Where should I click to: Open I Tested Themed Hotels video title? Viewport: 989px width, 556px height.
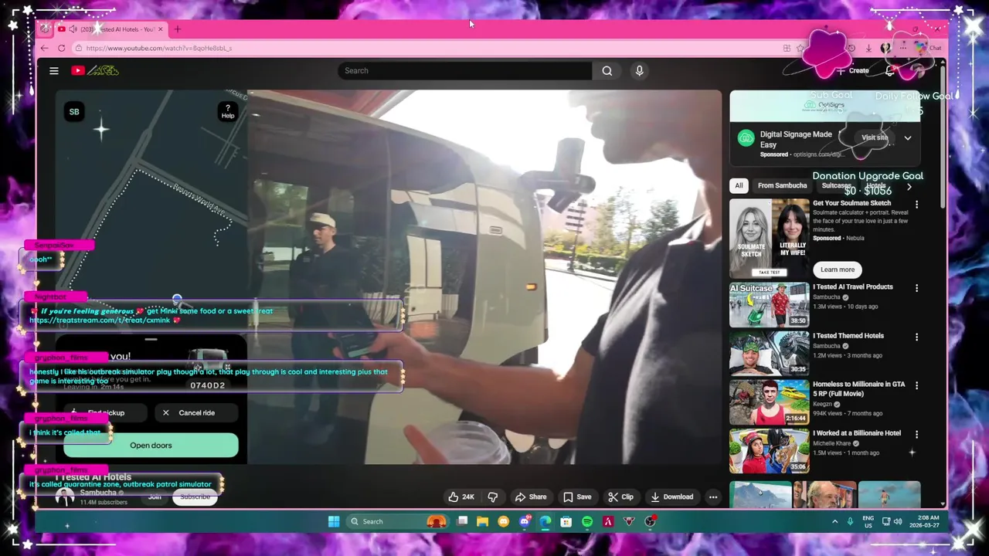click(x=848, y=335)
